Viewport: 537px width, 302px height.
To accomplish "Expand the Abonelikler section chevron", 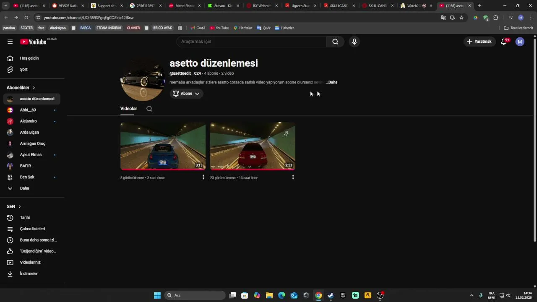I will (34, 88).
